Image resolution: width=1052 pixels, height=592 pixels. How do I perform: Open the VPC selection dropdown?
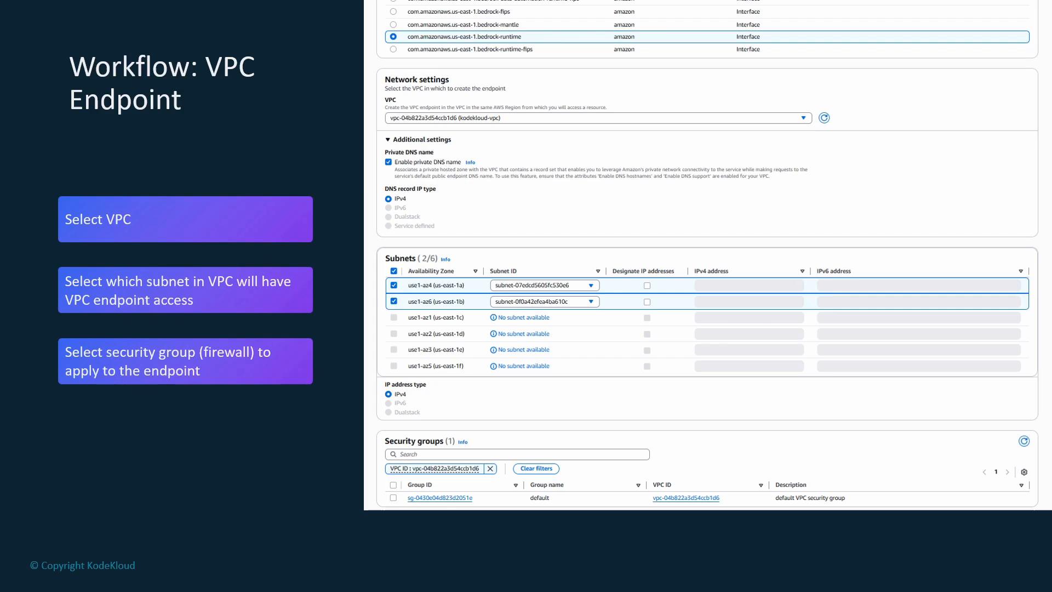[x=598, y=118]
